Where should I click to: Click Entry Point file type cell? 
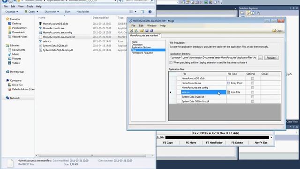point(235,83)
